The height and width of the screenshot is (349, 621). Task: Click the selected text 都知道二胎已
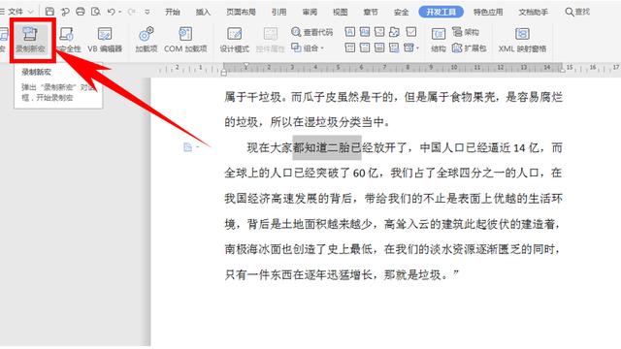point(327,147)
